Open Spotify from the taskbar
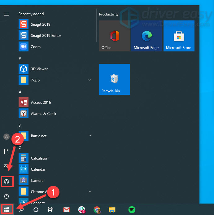 click(132, 210)
